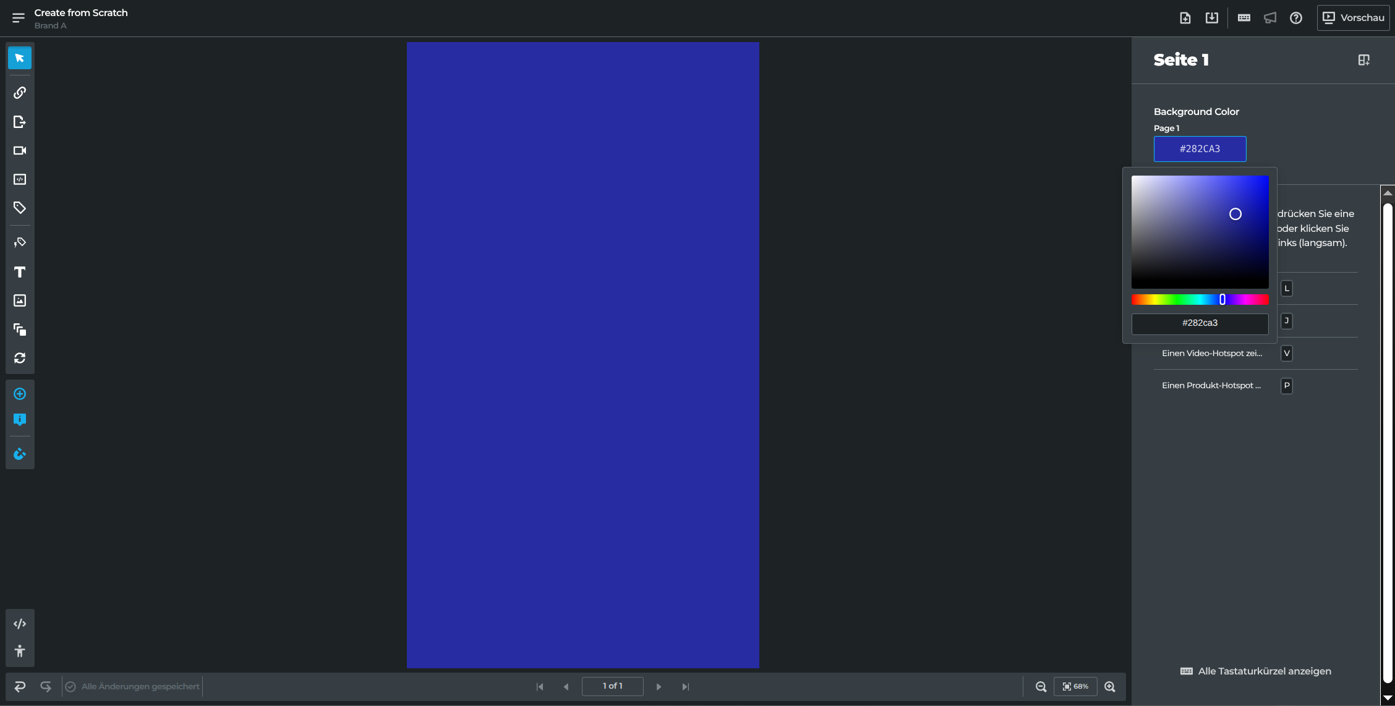Click the zoom in magnifier
Viewport: 1395px width, 706px height.
[1110, 687]
